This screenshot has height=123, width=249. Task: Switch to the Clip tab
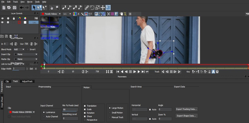[x=7, y=81]
